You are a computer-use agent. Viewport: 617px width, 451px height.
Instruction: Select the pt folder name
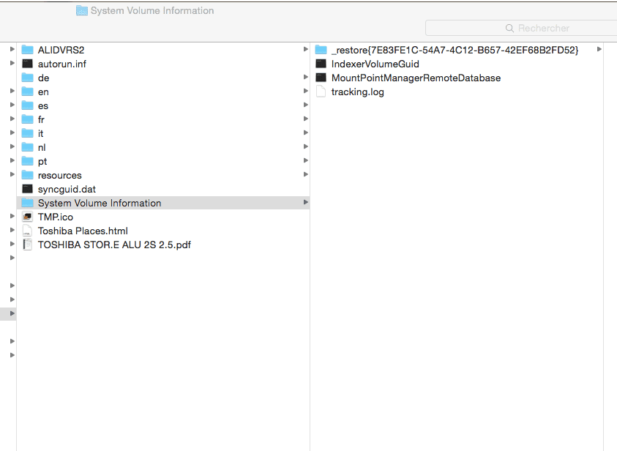42,162
